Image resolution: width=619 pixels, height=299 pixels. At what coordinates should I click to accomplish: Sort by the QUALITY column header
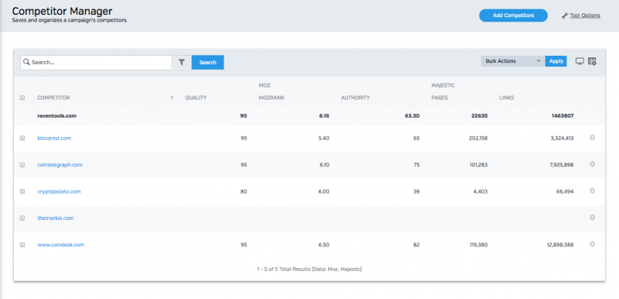click(196, 98)
